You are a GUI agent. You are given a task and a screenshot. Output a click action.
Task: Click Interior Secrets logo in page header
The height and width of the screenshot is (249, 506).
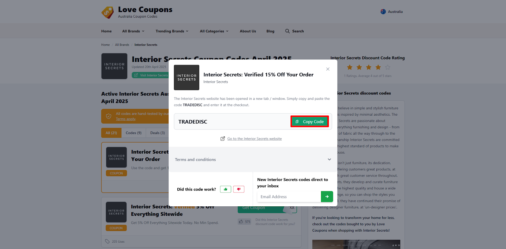point(114,66)
